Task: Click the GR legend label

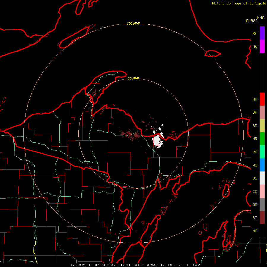Action: [x=255, y=112]
